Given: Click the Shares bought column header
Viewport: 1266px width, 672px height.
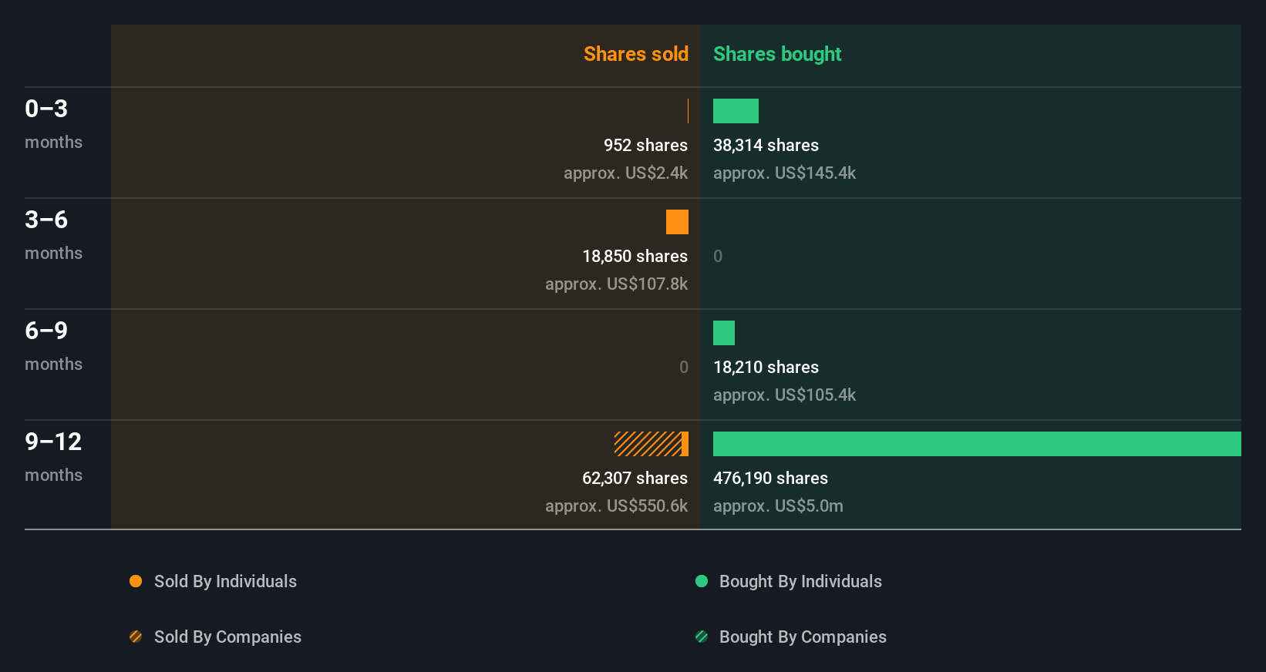Looking at the screenshot, I should pos(777,54).
